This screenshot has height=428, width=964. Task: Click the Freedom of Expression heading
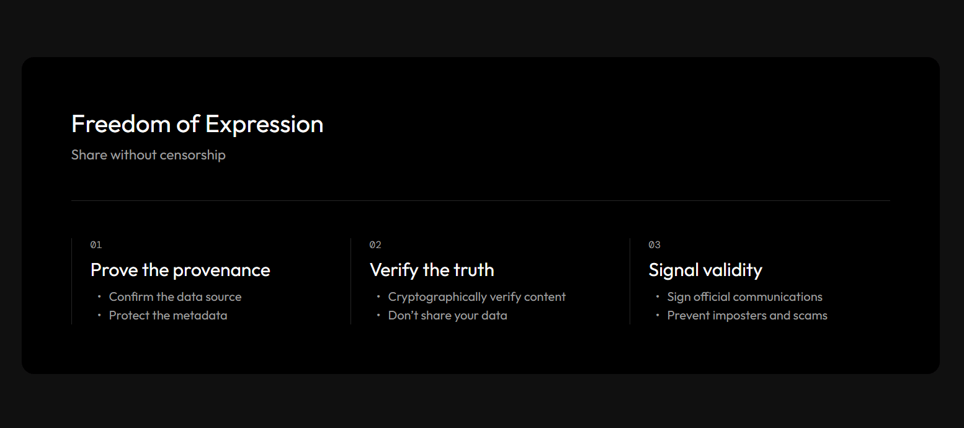pyautogui.click(x=197, y=124)
